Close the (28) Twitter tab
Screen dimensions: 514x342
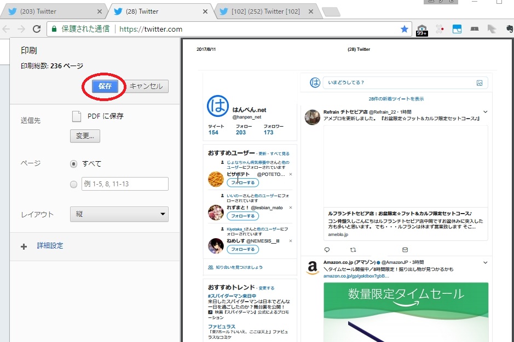[205, 11]
